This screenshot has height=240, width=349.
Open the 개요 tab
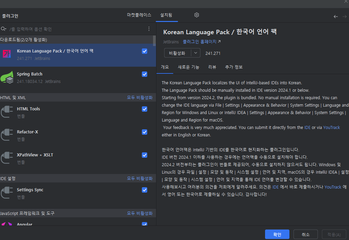(165, 67)
